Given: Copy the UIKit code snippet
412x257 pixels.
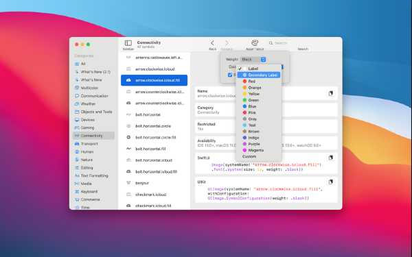Looking at the screenshot, I should (331, 182).
